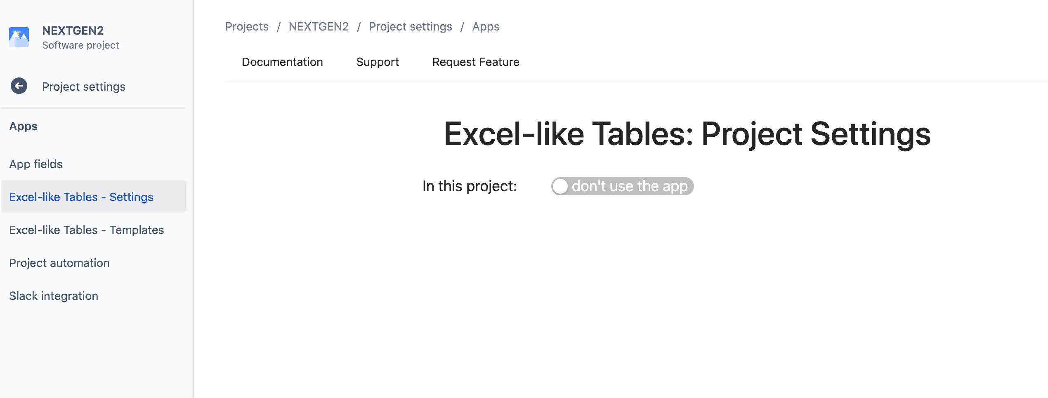Viewport: 1048px width, 398px height.
Task: Open Project automation in sidebar
Action: (x=59, y=263)
